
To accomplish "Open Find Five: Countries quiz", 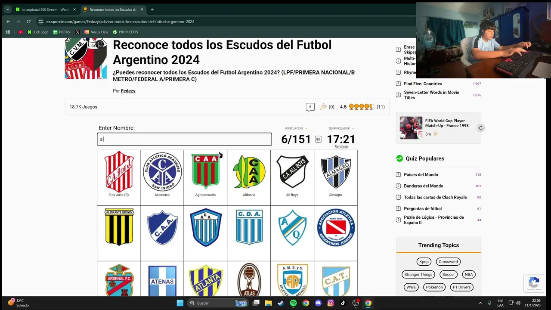I will 423,84.
